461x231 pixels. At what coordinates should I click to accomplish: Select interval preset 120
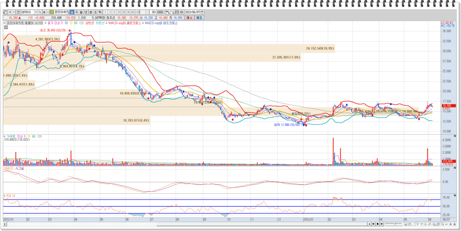point(137,12)
